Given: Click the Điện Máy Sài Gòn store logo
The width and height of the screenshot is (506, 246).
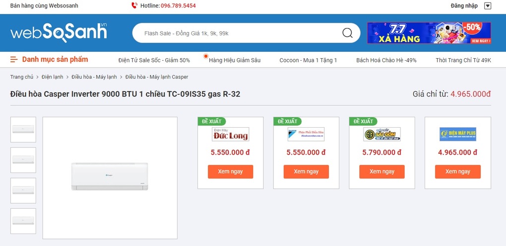Looking at the screenshot, I should [381, 134].
